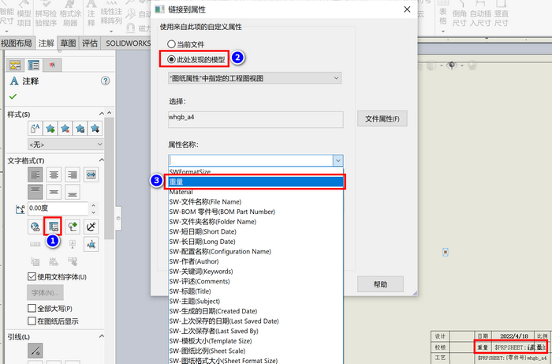Click the Add Style star icon
This screenshot has height=364, width=552.
(x=50, y=128)
